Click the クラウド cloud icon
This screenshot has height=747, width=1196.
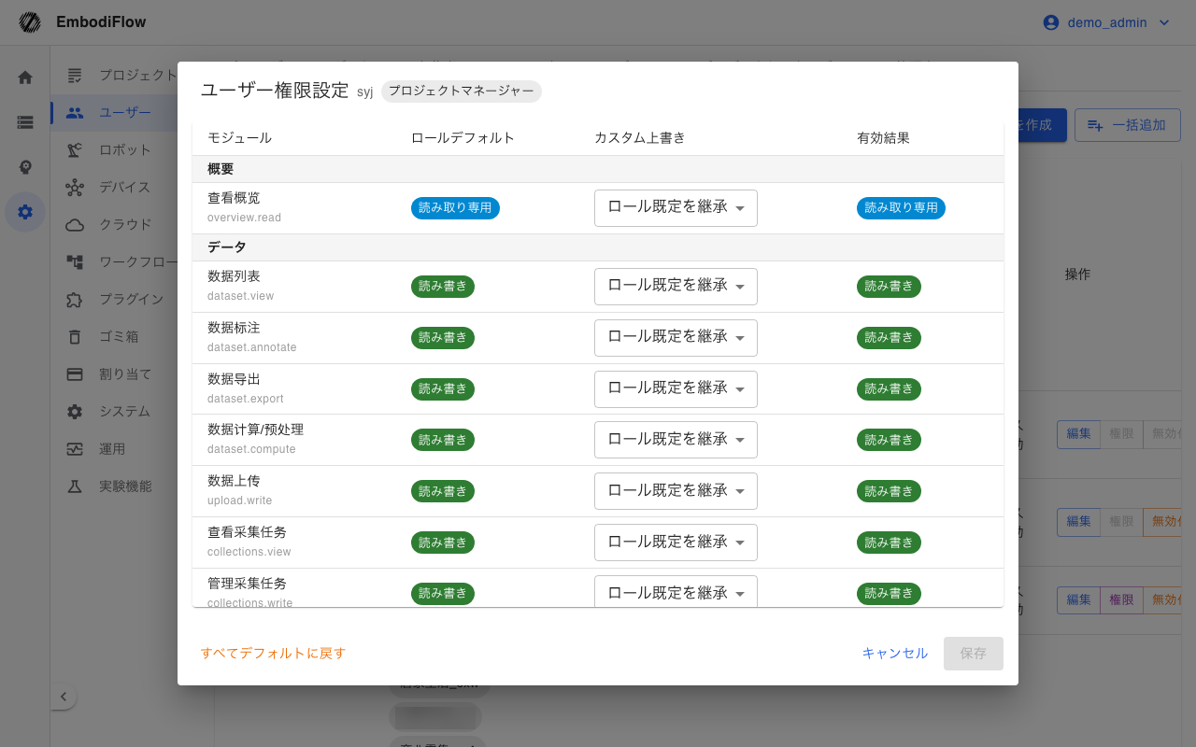pos(75,224)
